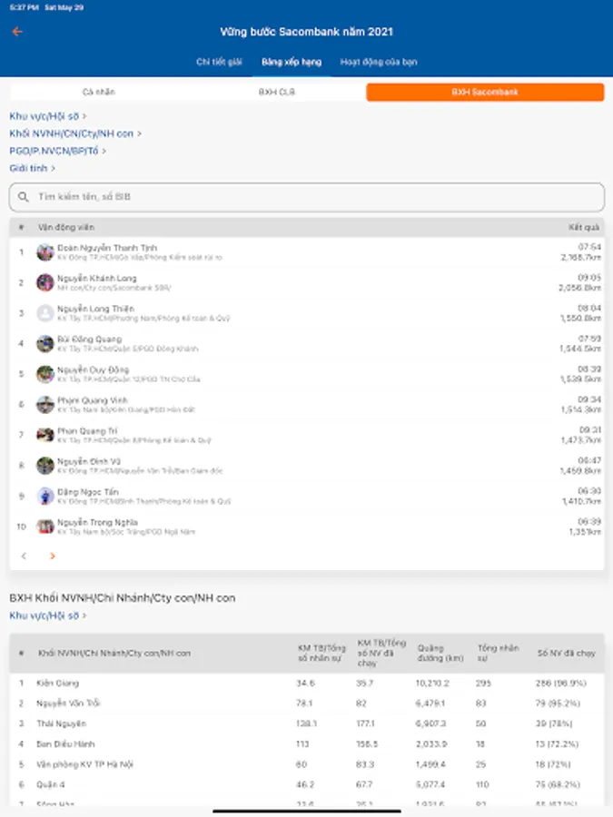This screenshot has height=817, width=613.
Task: Tap Nguyễn Khánh Long's profile avatar
Action: [44, 282]
